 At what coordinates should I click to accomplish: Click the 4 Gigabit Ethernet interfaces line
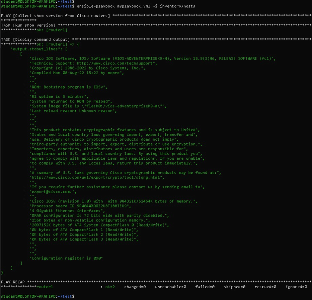(x=67, y=211)
